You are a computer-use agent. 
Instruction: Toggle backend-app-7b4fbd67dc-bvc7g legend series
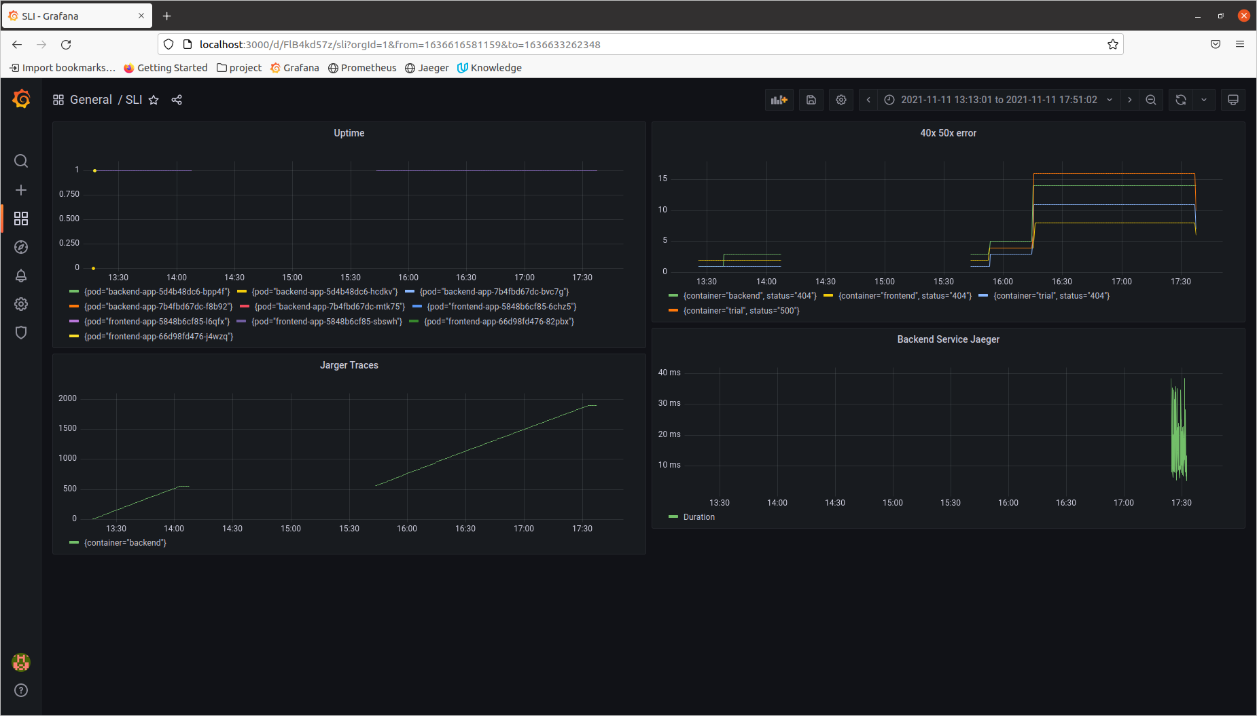click(x=494, y=292)
